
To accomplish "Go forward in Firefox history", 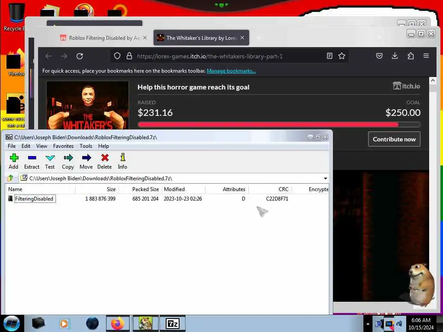I will pyautogui.click(x=64, y=56).
